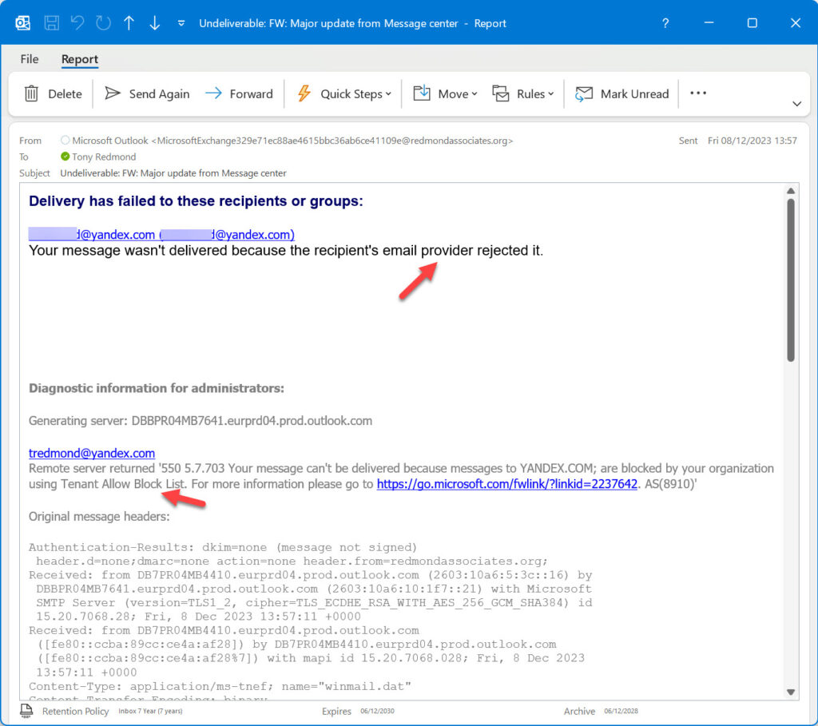Click the Undo icon in quick access toolbar
The image size is (818, 726).
(77, 23)
